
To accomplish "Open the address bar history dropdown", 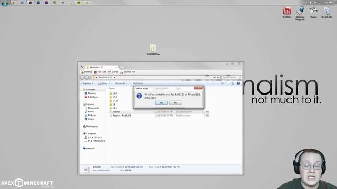I will pos(214,77).
